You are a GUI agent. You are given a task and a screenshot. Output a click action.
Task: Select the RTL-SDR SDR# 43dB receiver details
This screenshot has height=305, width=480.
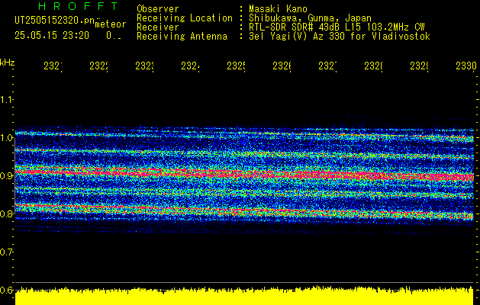[337, 27]
